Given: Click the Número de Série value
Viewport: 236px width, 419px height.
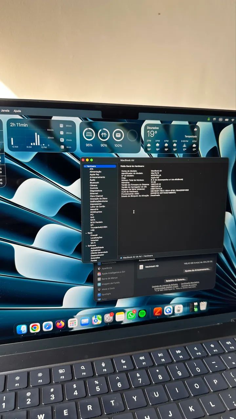Looking at the screenshot, I should [x=157, y=189].
